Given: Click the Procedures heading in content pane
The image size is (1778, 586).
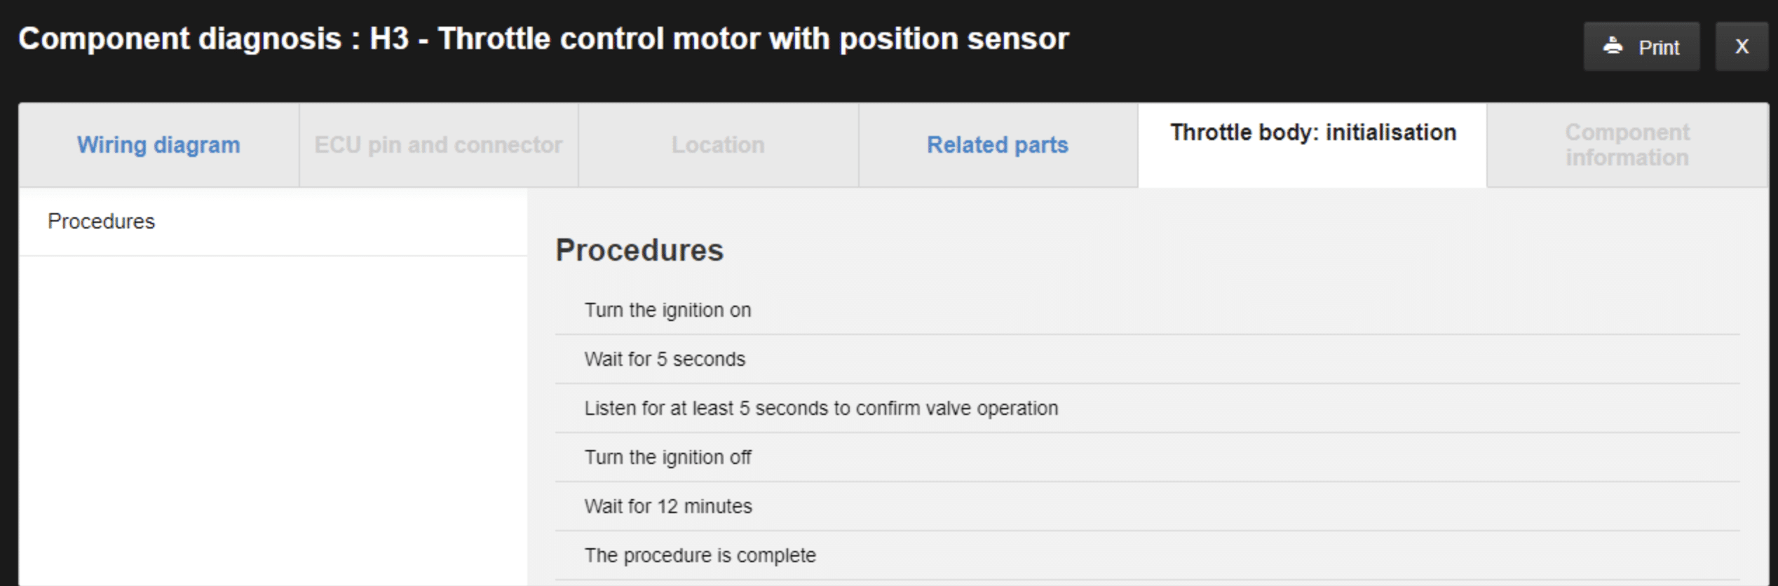Looking at the screenshot, I should [x=639, y=250].
